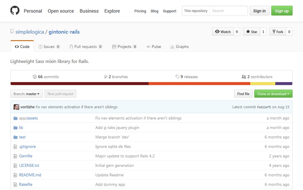Click the This repository search scope label
This screenshot has height=190, width=303.
196,11
